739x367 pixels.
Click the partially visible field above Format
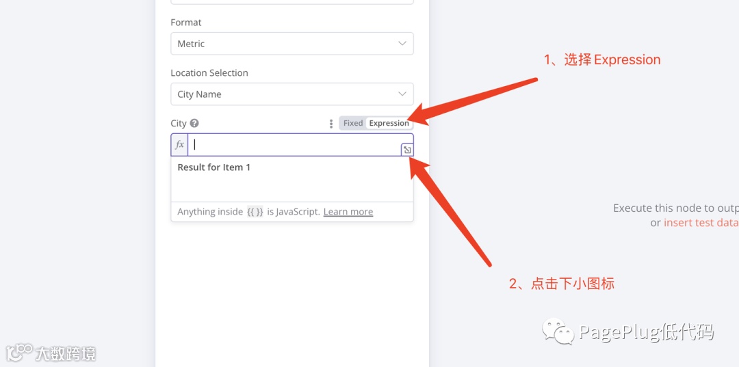[x=291, y=2]
